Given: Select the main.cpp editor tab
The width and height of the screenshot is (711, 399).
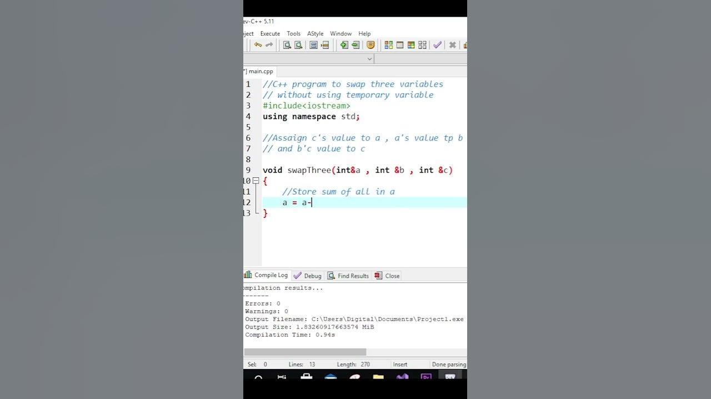Looking at the screenshot, I should (259, 71).
